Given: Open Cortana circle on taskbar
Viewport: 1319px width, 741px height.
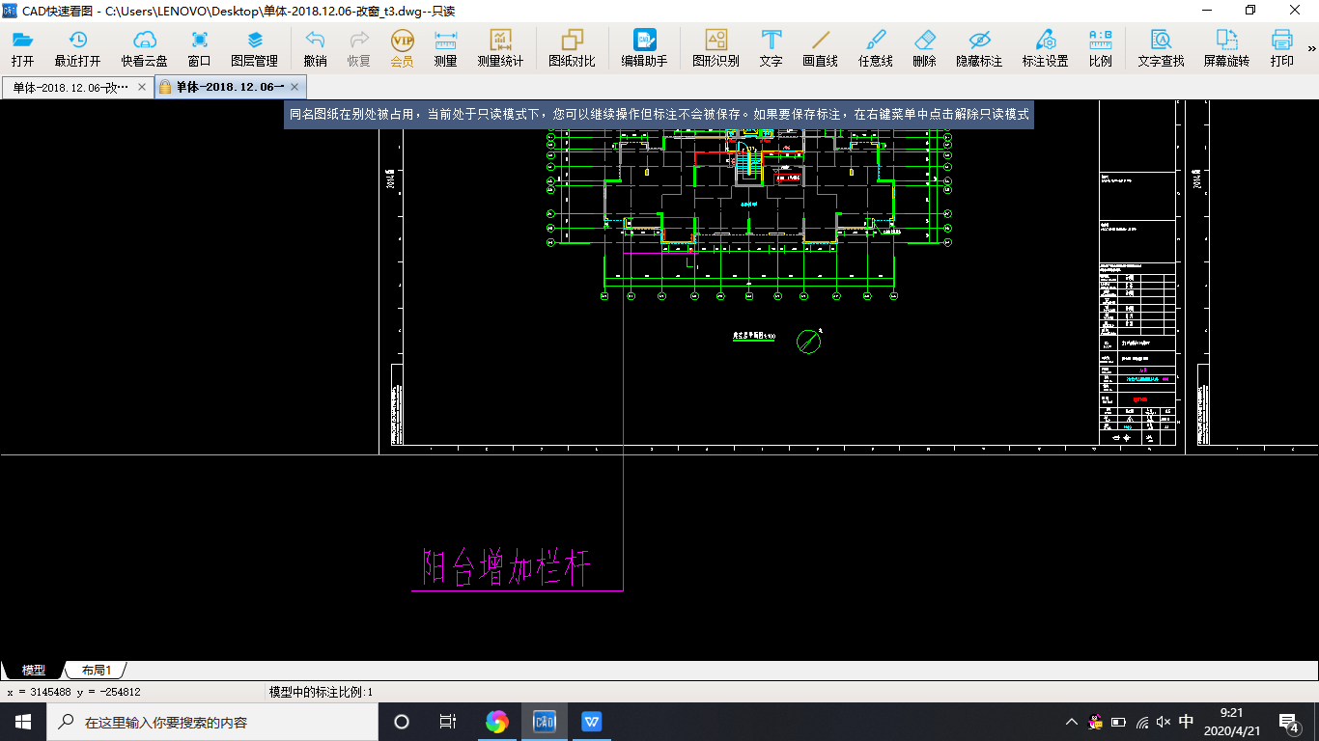Looking at the screenshot, I should click(x=402, y=722).
